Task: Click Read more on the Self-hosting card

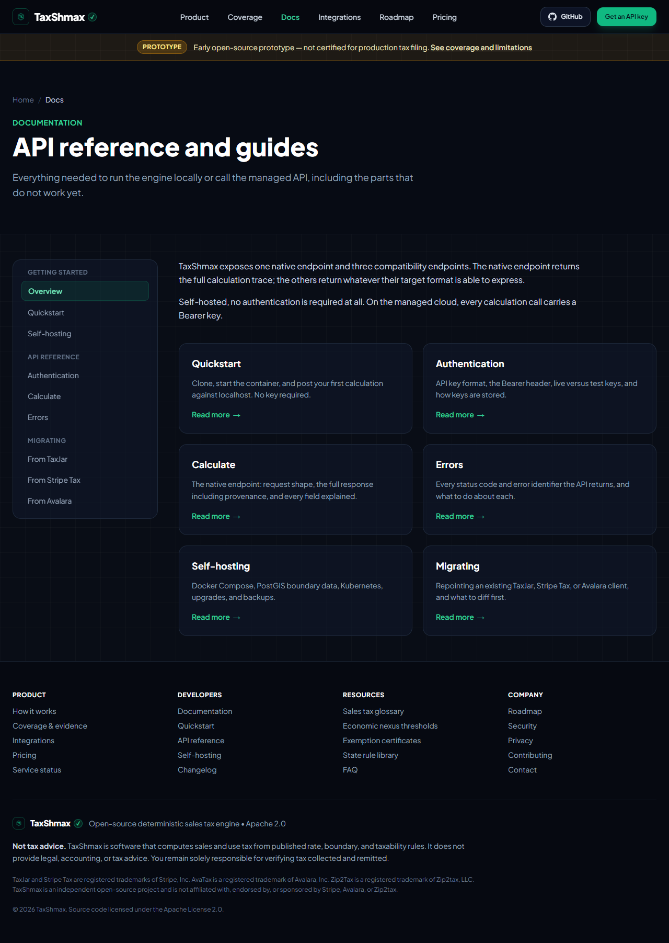Action: tap(216, 617)
